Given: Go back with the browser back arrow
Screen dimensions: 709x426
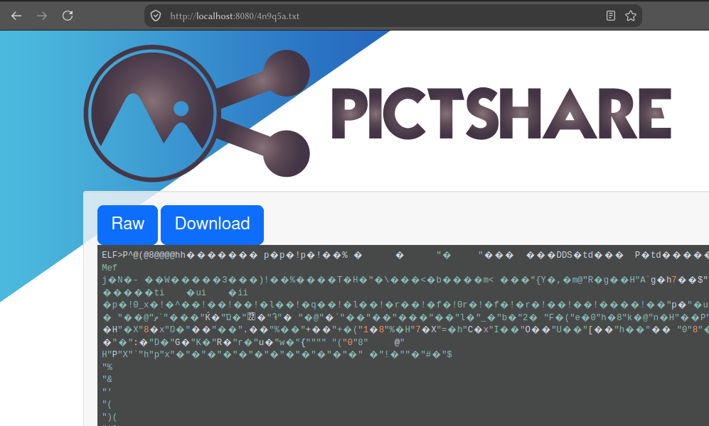Looking at the screenshot, I should pyautogui.click(x=17, y=16).
